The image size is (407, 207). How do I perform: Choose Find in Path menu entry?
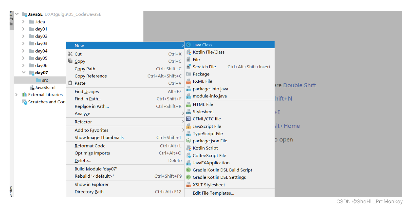(x=125, y=99)
